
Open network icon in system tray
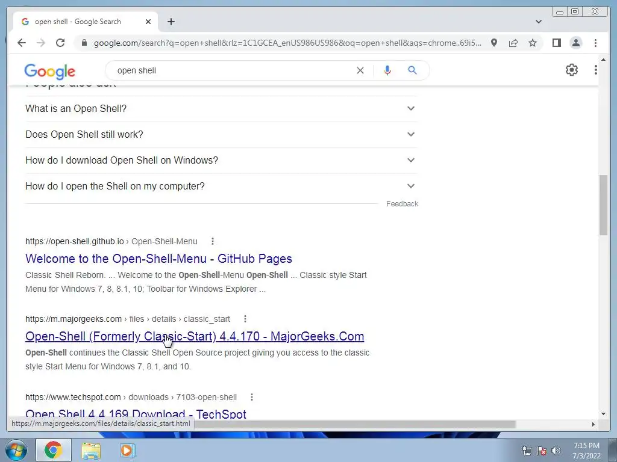pos(527,451)
